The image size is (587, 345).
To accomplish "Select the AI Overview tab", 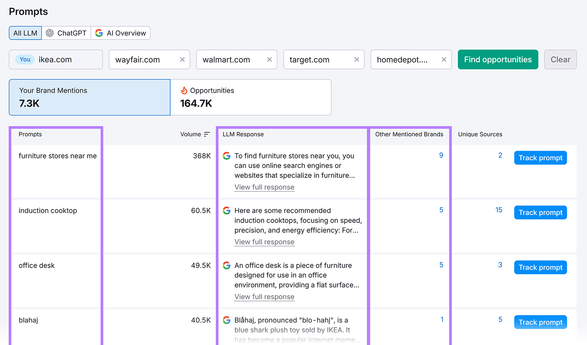I will [x=121, y=33].
